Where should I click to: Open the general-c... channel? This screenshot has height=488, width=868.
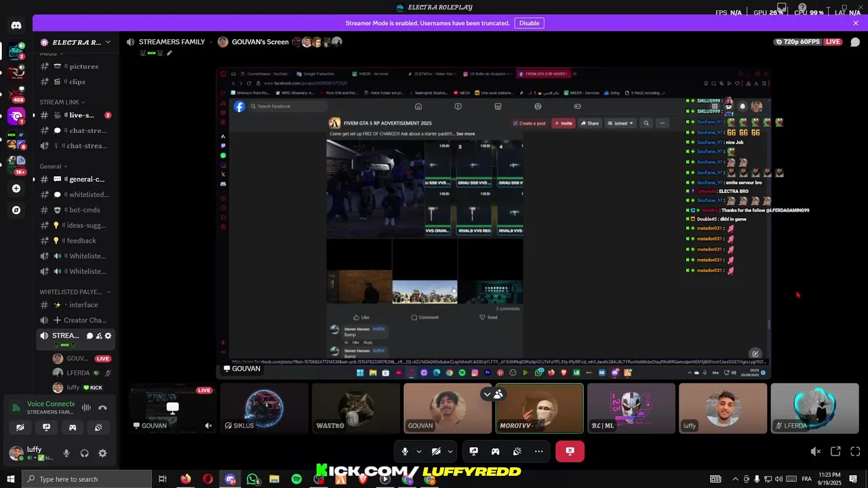tap(76, 180)
